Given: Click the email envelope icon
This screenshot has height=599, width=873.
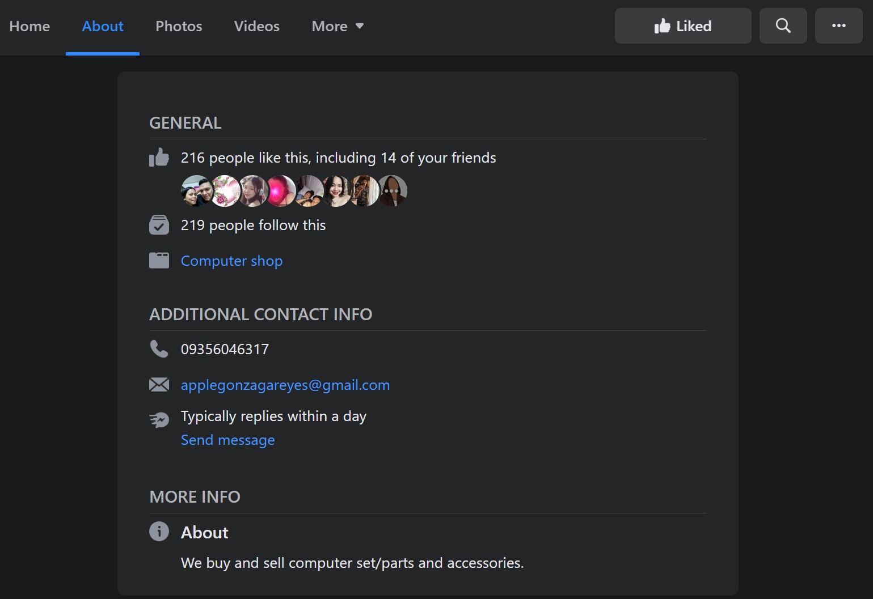Looking at the screenshot, I should (159, 385).
